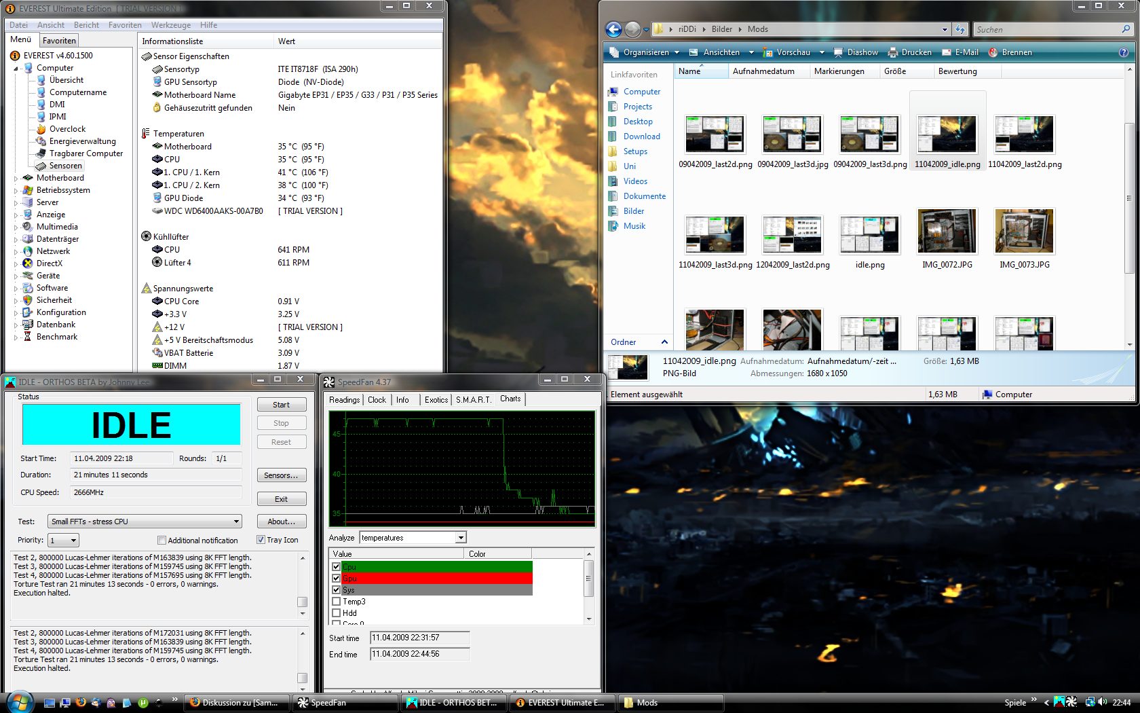This screenshot has height=713, width=1140.
Task: Click the Firefox quick launch icon
Action: point(81,703)
